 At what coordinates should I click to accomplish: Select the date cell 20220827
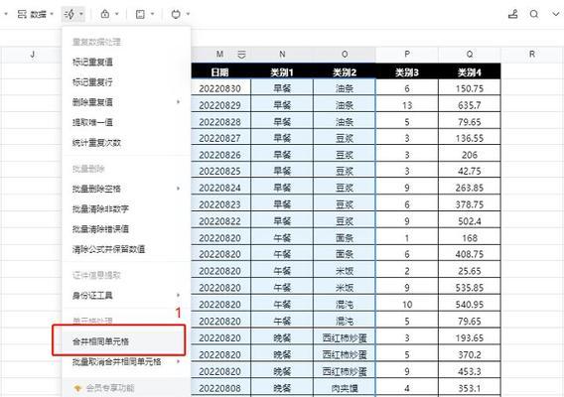[220, 138]
